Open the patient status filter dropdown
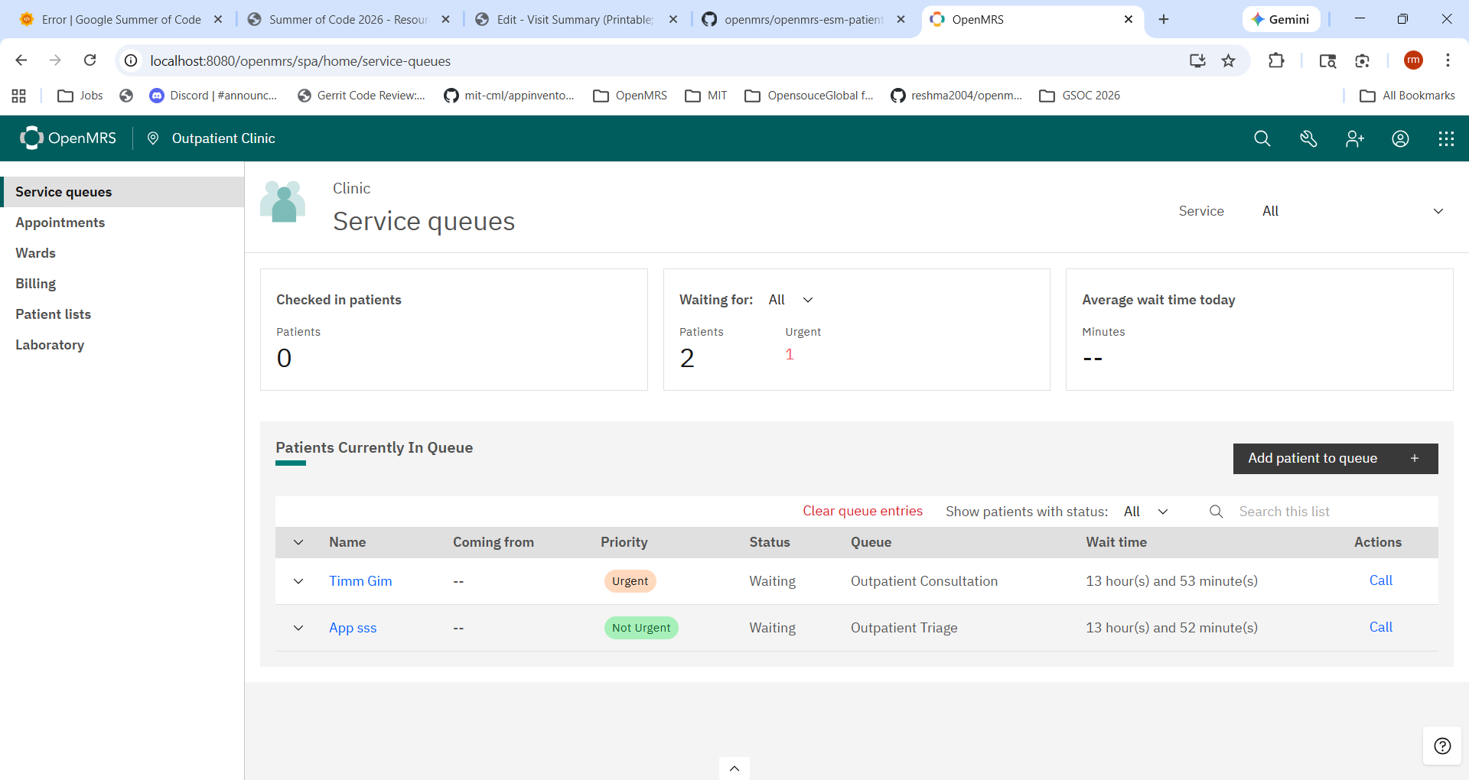Image resolution: width=1469 pixels, height=780 pixels. click(1145, 512)
